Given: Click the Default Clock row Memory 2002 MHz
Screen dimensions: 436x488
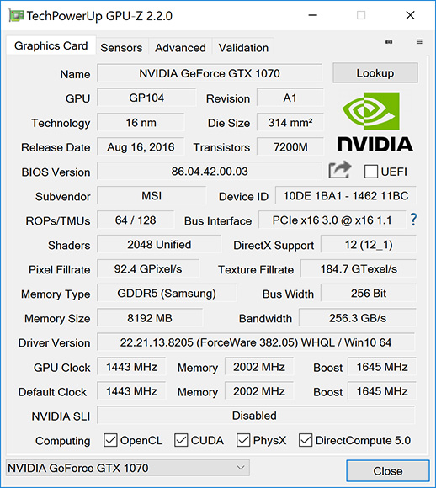Looking at the screenshot, I should pos(259,391).
